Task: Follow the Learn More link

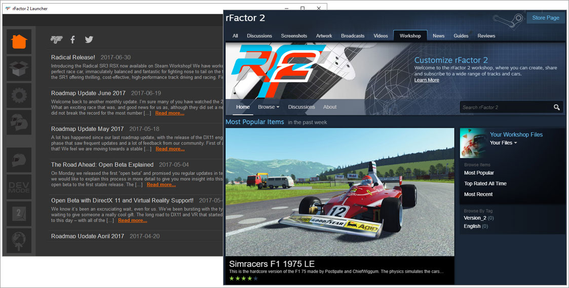Action: [427, 80]
